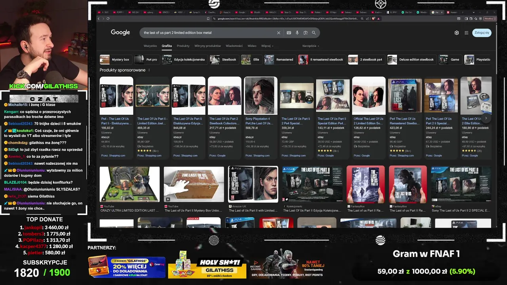Open the 143,11 zł Special Edition product
This screenshot has height=285, width=507.
pyautogui.click(x=333, y=118)
